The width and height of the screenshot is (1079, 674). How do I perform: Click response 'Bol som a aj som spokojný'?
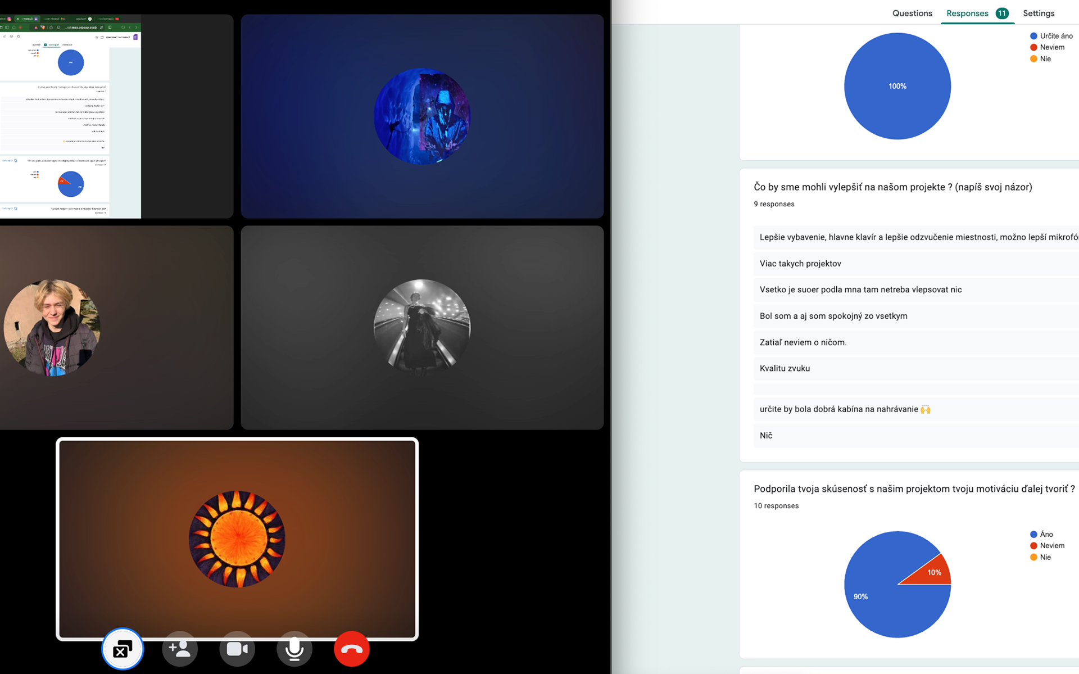[x=916, y=316]
